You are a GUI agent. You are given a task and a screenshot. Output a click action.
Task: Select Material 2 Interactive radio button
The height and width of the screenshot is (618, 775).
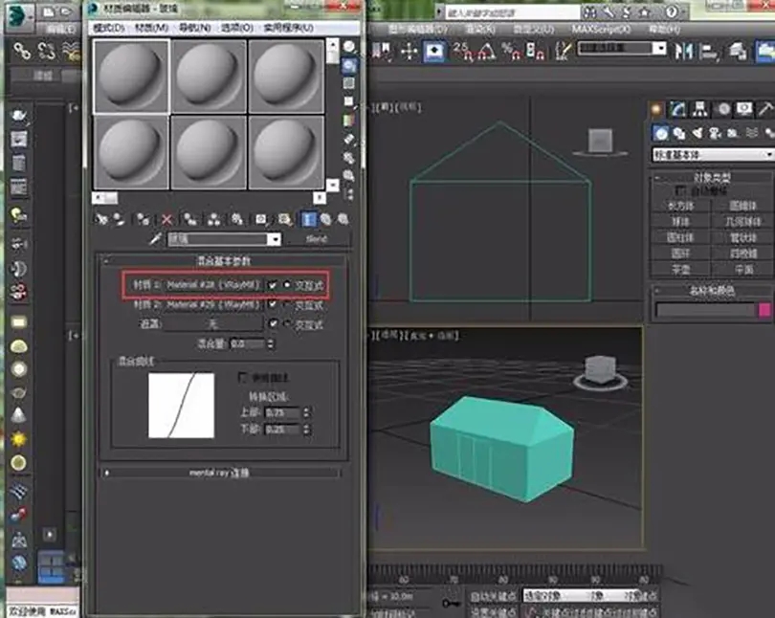click(287, 305)
